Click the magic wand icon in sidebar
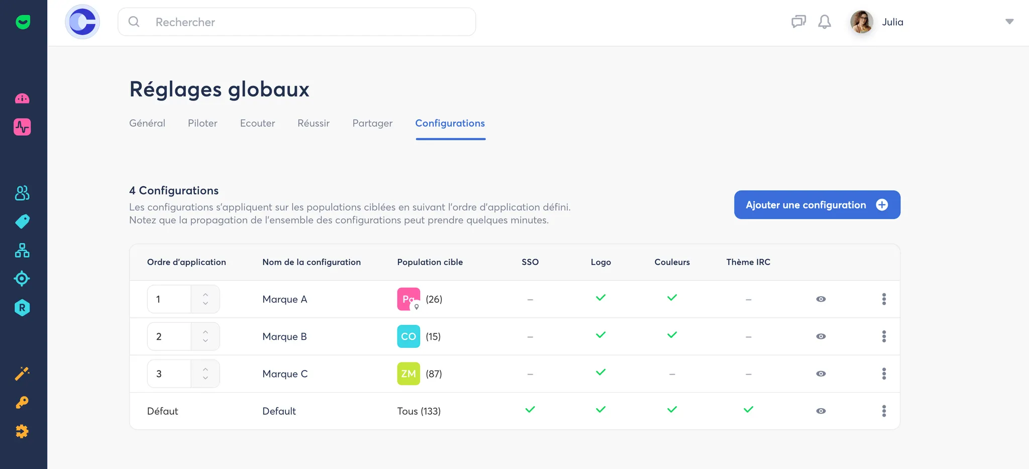Image resolution: width=1029 pixels, height=469 pixels. (22, 373)
